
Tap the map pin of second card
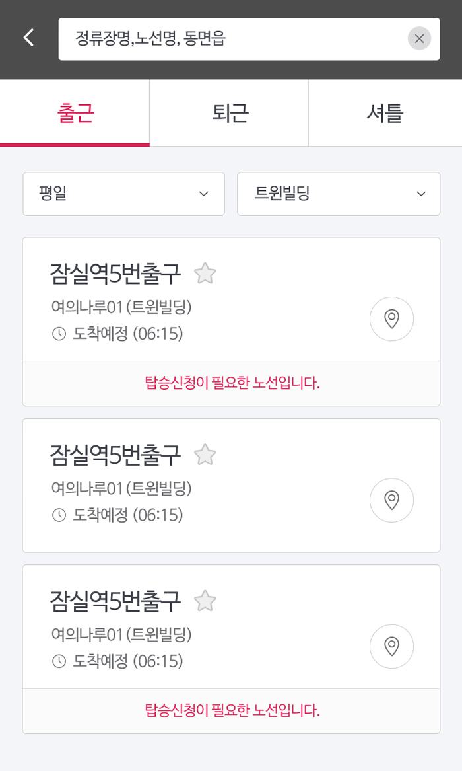(391, 500)
